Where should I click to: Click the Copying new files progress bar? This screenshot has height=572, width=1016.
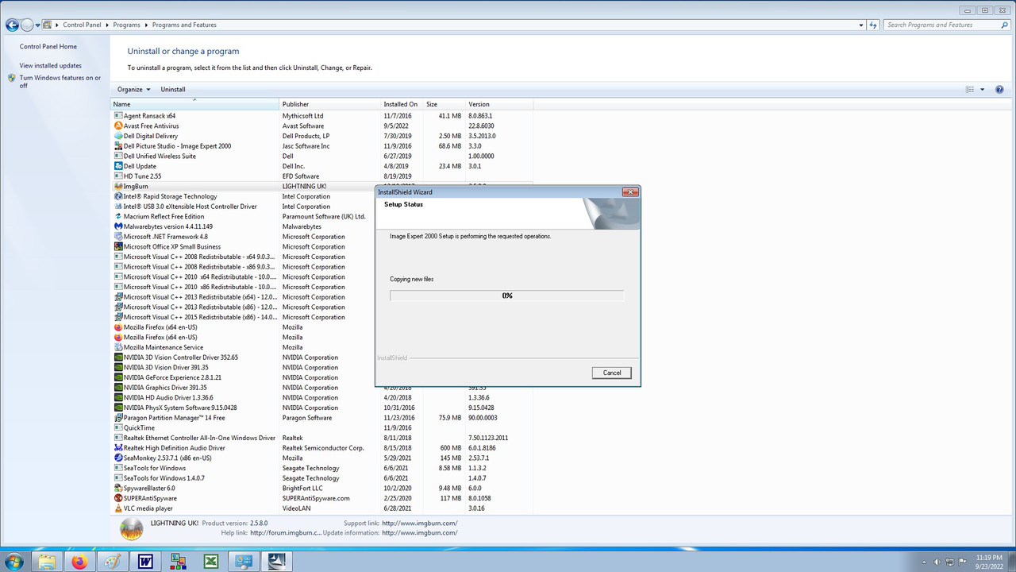[507, 296]
